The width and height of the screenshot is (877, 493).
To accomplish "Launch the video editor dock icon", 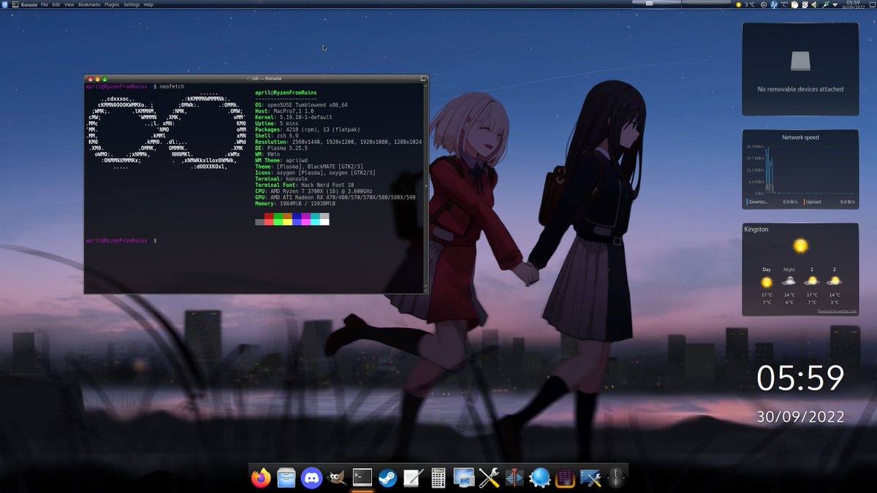I will click(515, 478).
